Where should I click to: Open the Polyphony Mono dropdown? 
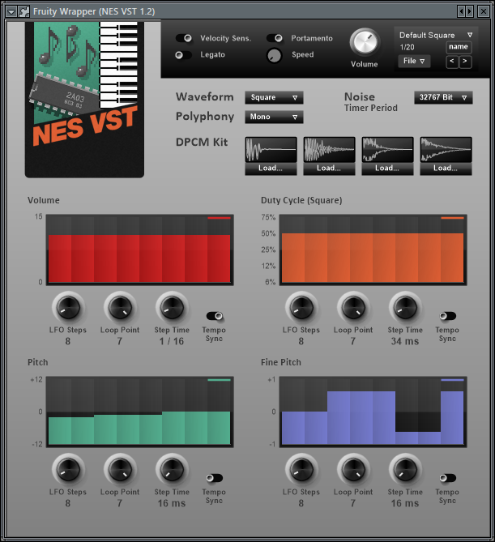(274, 117)
